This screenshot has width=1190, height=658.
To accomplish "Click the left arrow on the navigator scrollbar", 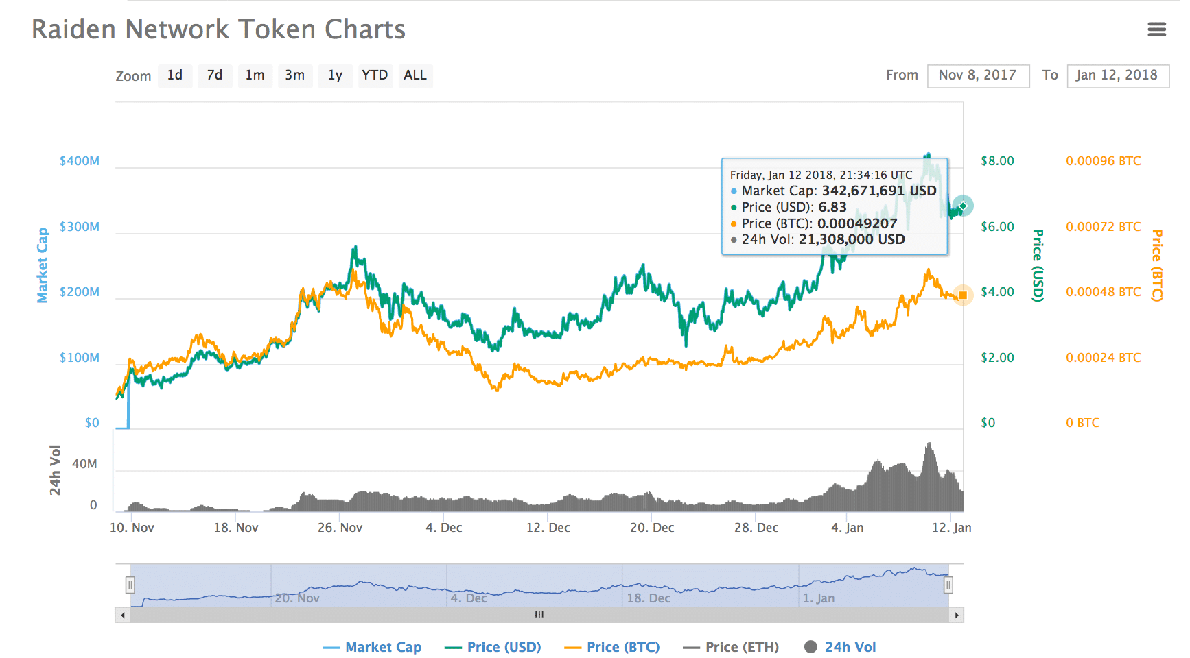I will point(121,615).
